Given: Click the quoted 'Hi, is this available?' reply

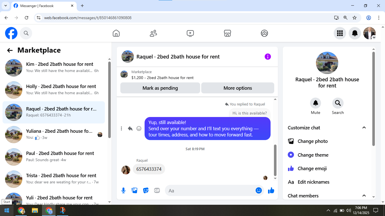Looking at the screenshot, I should [249, 113].
